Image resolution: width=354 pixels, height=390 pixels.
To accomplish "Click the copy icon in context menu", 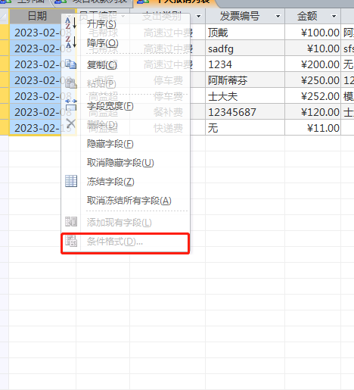I will (71, 64).
